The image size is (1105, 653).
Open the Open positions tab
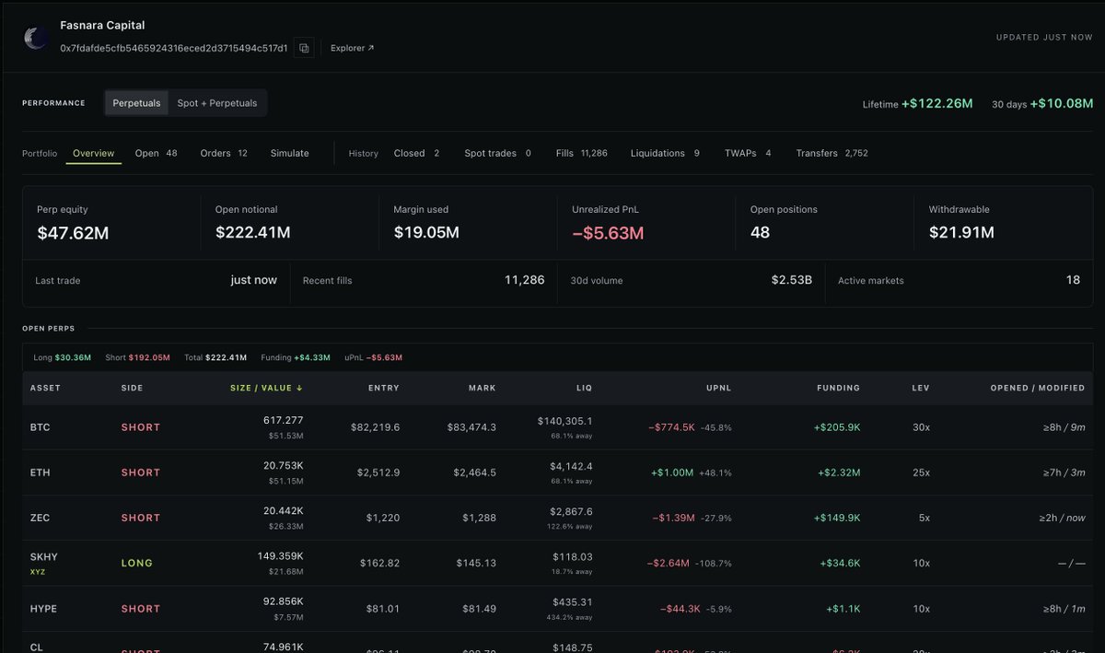click(156, 153)
